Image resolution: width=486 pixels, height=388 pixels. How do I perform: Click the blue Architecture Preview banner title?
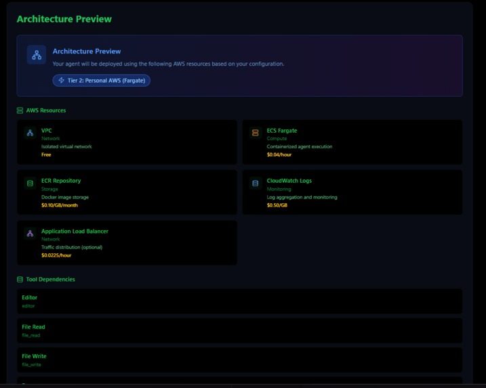87,51
